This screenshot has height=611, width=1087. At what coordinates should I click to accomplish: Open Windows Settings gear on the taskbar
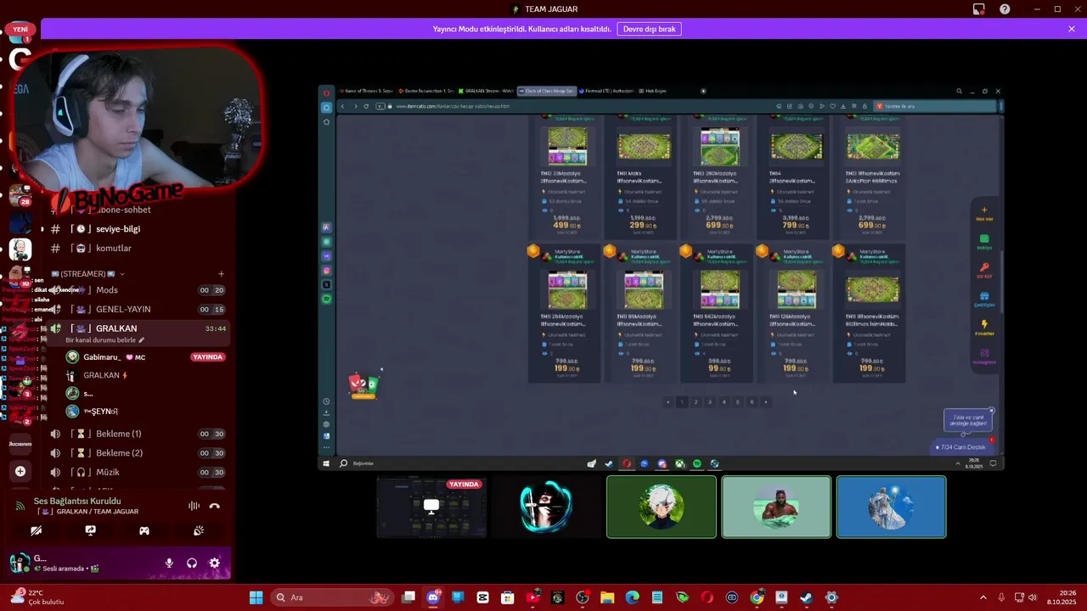[831, 597]
